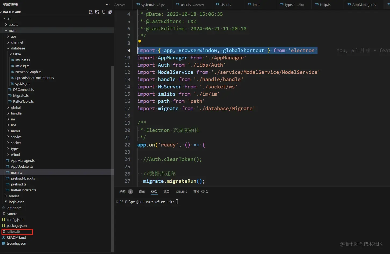
Task: Click the .gitignore file icon
Action: [x=3, y=208]
